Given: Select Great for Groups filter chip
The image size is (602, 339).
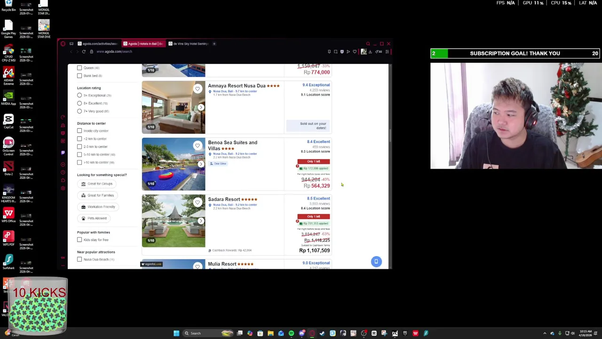Looking at the screenshot, I should coord(97,184).
